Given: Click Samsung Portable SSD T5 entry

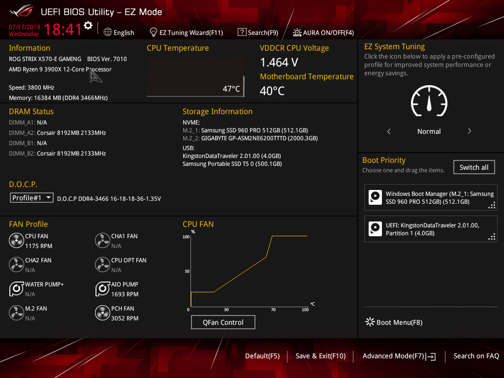Looking at the screenshot, I should [232, 163].
